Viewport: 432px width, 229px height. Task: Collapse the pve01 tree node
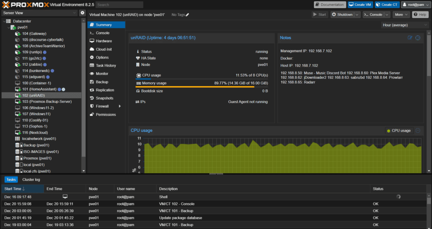tap(8, 27)
